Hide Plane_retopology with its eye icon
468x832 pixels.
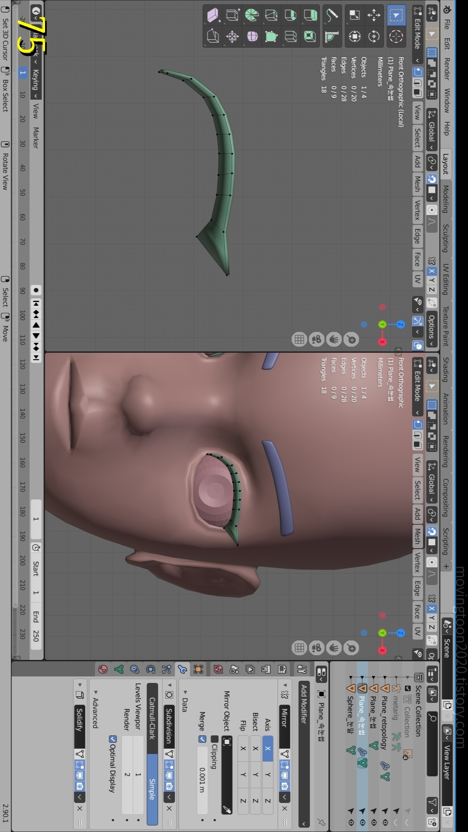point(385,822)
